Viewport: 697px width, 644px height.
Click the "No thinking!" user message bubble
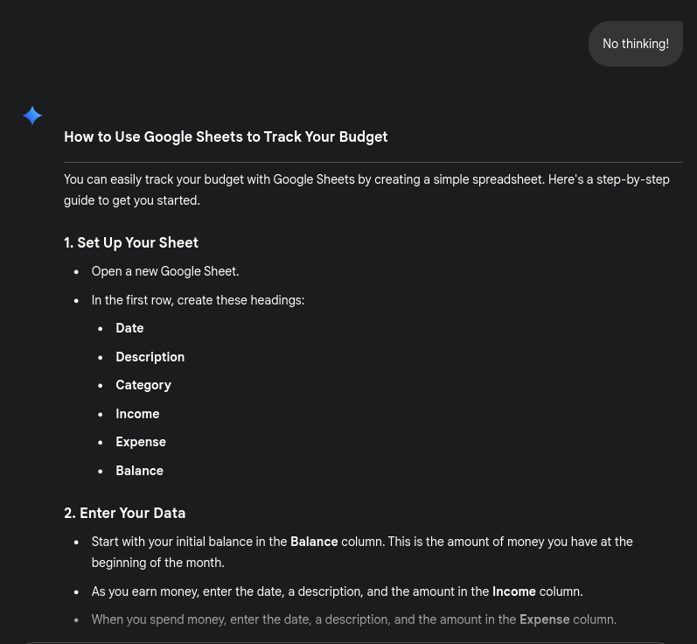[x=635, y=44]
